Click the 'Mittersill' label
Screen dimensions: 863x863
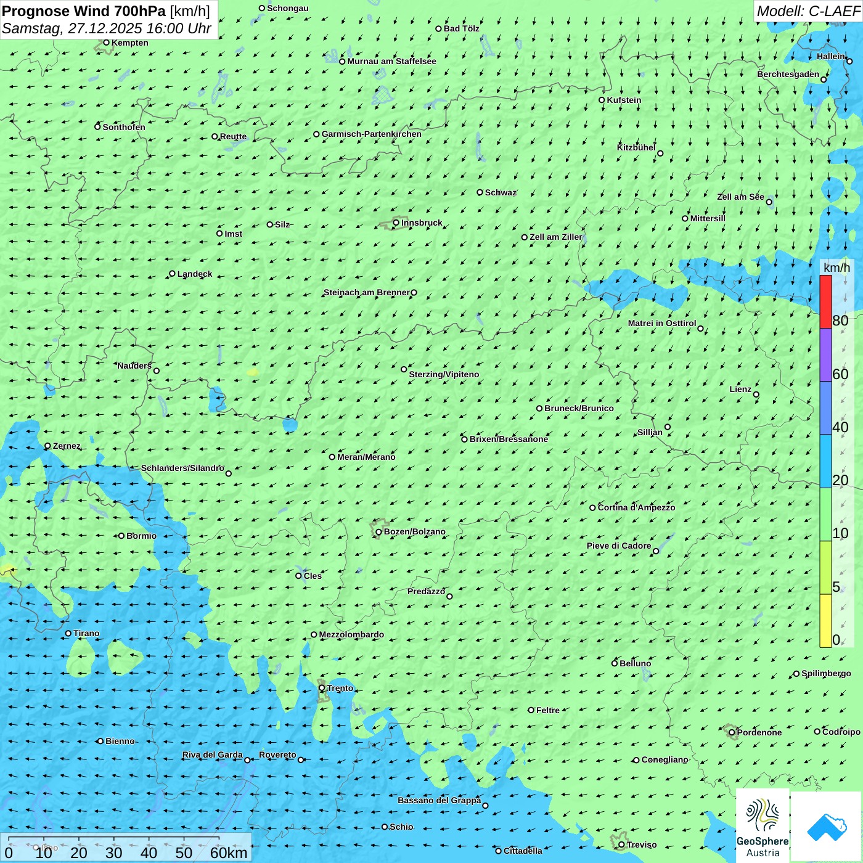coord(708,218)
